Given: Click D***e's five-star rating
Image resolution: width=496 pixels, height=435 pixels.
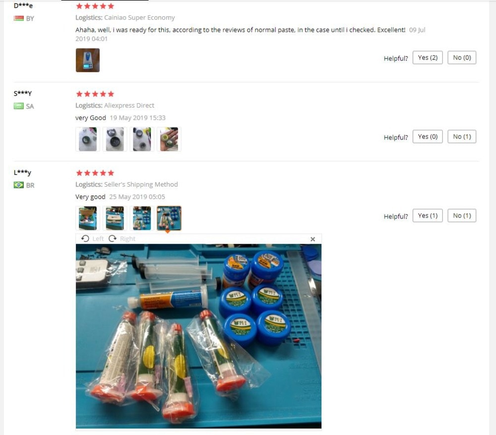Looking at the screenshot, I should click(x=95, y=6).
